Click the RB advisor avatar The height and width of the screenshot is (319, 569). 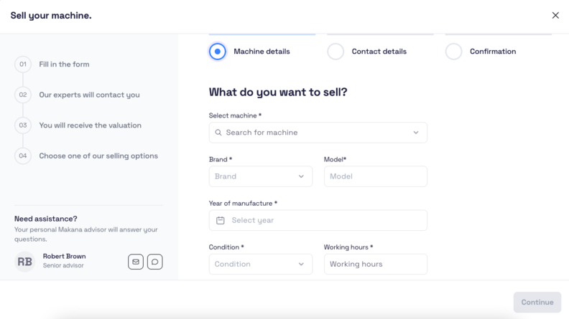(24, 262)
